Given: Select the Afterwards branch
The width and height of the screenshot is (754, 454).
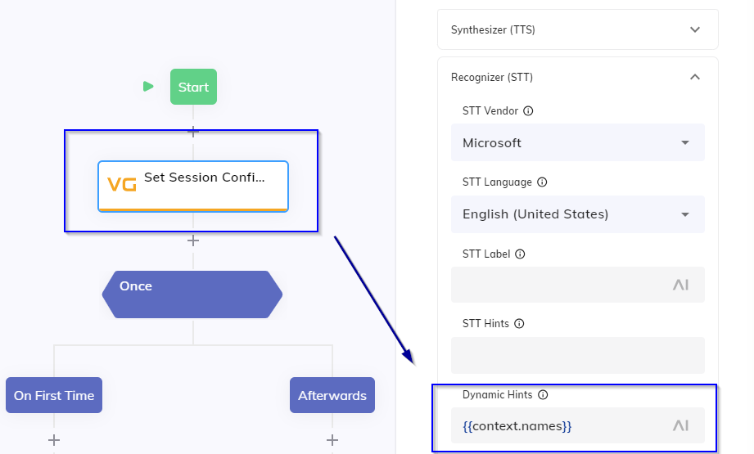Looking at the screenshot, I should pyautogui.click(x=332, y=395).
